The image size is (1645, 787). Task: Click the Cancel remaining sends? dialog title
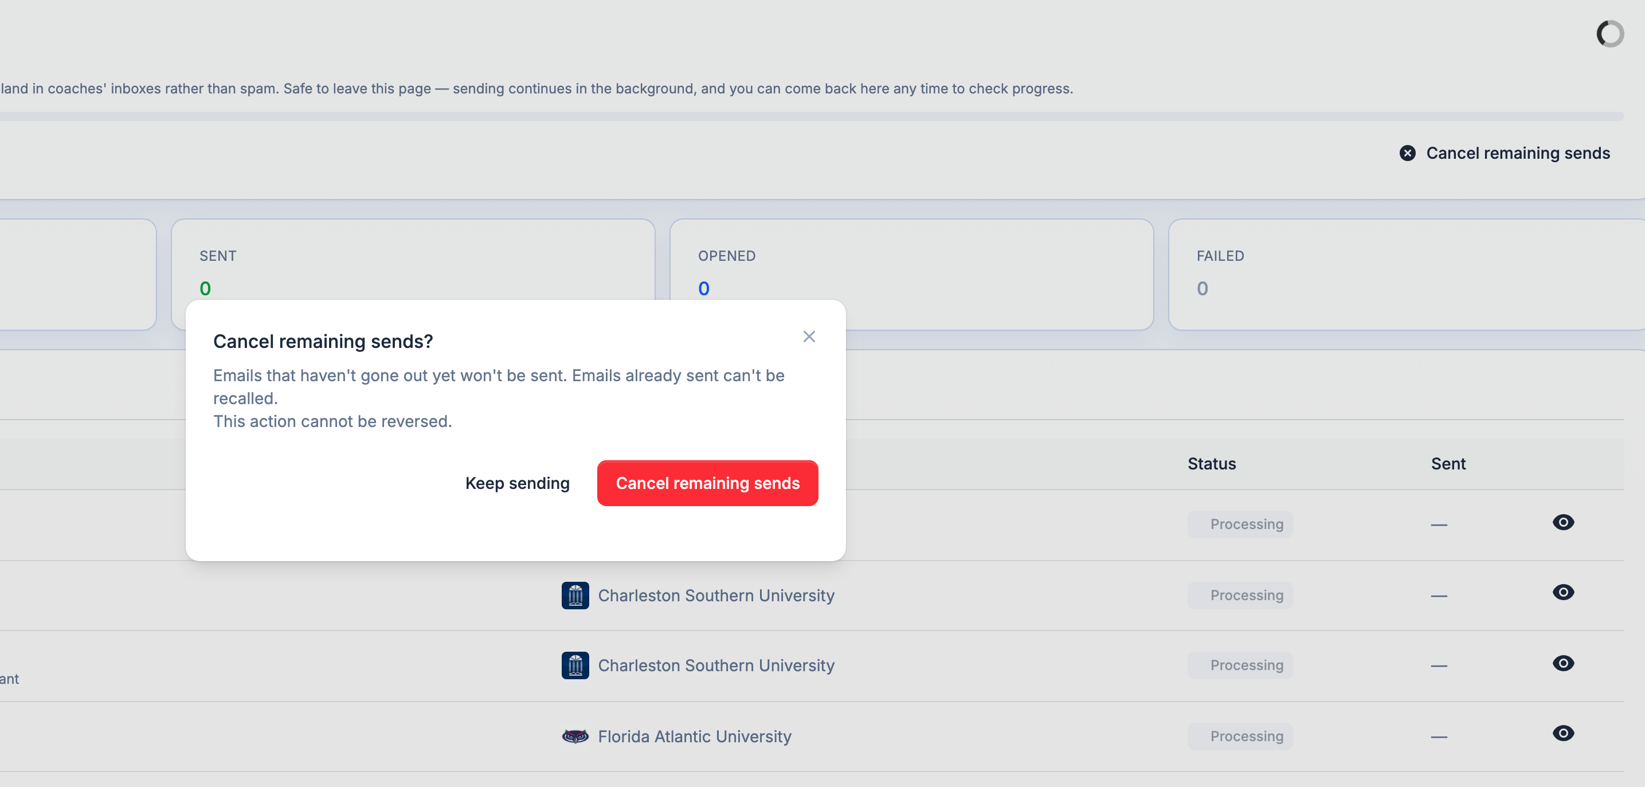[x=323, y=342]
